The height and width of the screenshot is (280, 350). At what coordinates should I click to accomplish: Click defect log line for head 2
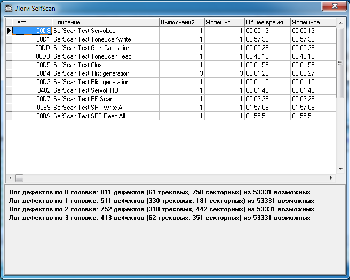pyautogui.click(x=161, y=209)
